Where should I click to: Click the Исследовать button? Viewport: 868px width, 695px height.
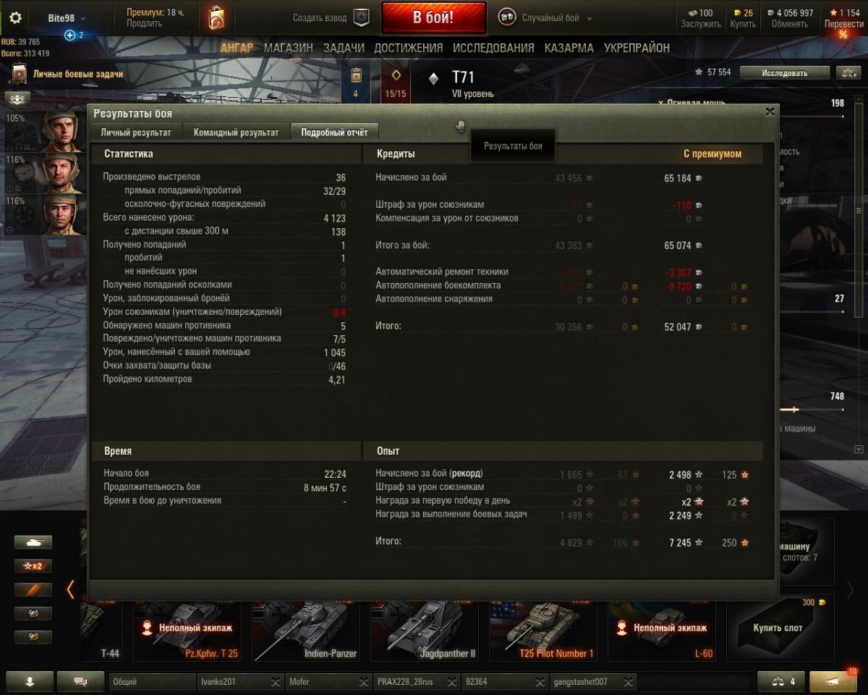click(x=784, y=72)
